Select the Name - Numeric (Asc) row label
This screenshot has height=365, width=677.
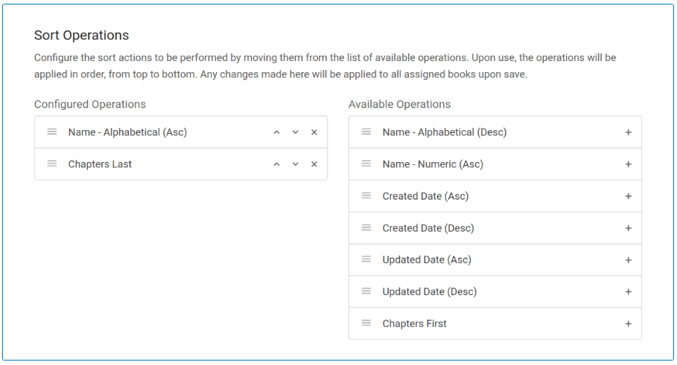tap(433, 164)
